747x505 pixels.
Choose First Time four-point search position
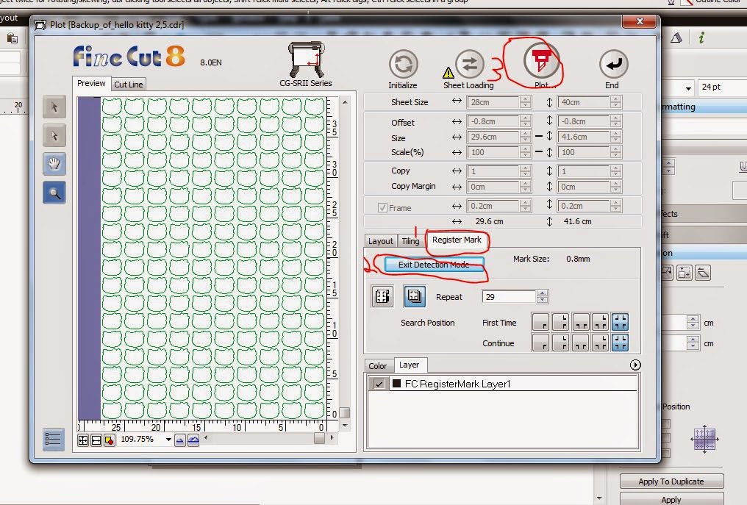(620, 323)
